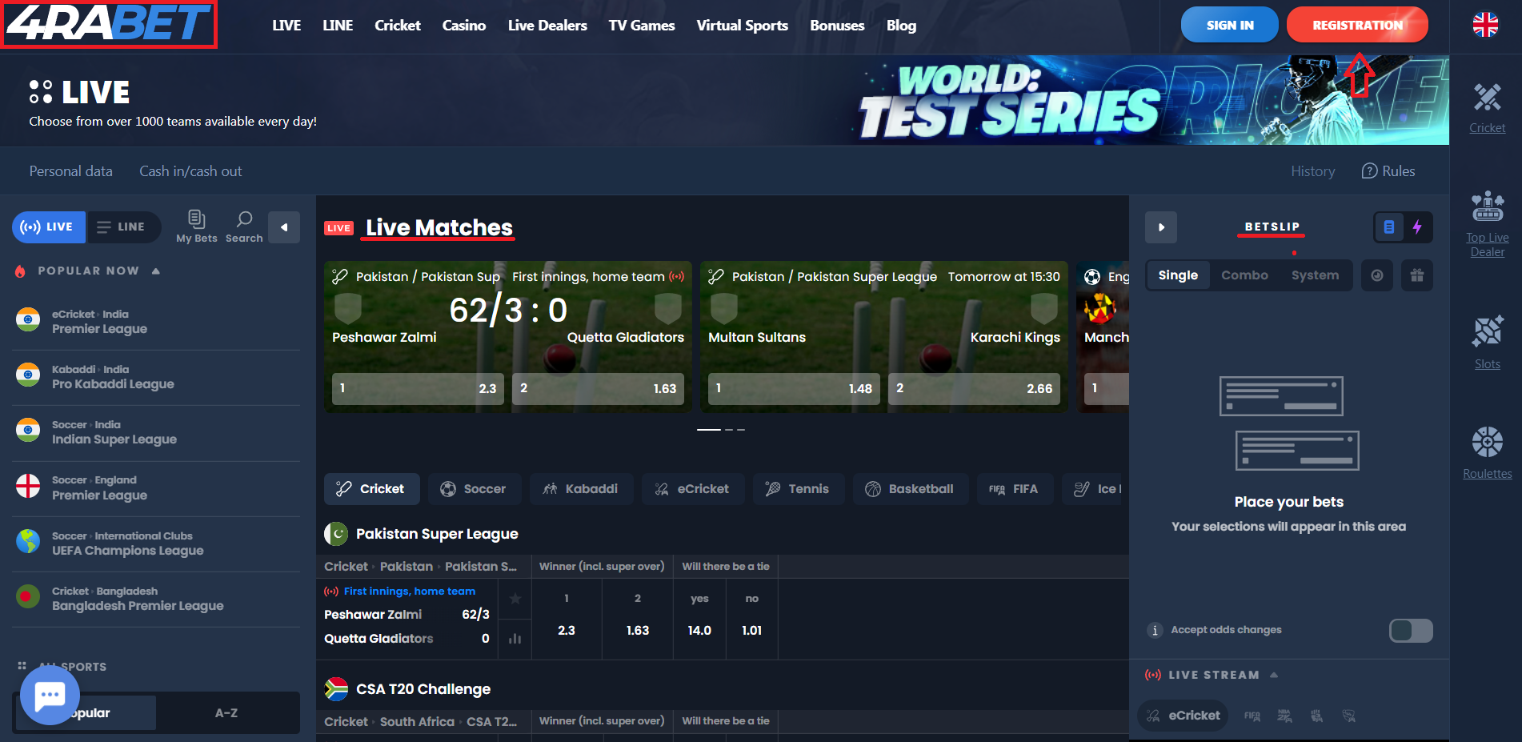Open Blog in the top menu

click(901, 26)
